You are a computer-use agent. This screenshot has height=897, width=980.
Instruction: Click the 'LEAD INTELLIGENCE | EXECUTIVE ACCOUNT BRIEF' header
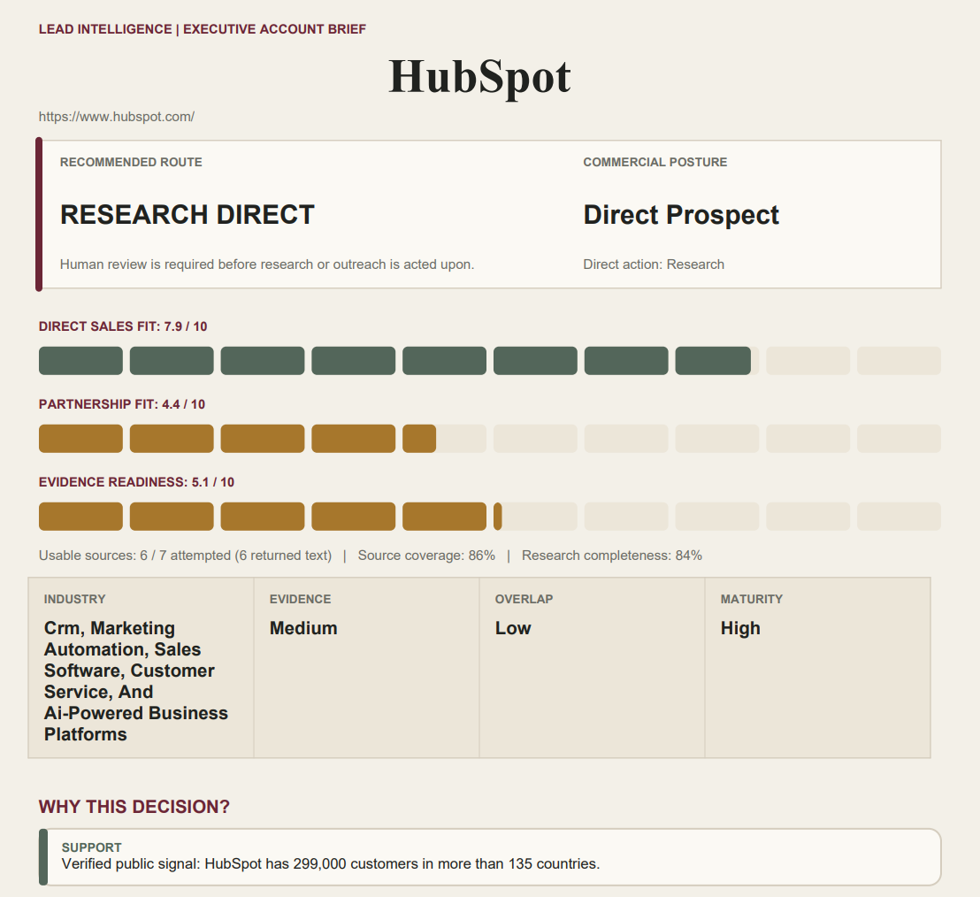[203, 29]
